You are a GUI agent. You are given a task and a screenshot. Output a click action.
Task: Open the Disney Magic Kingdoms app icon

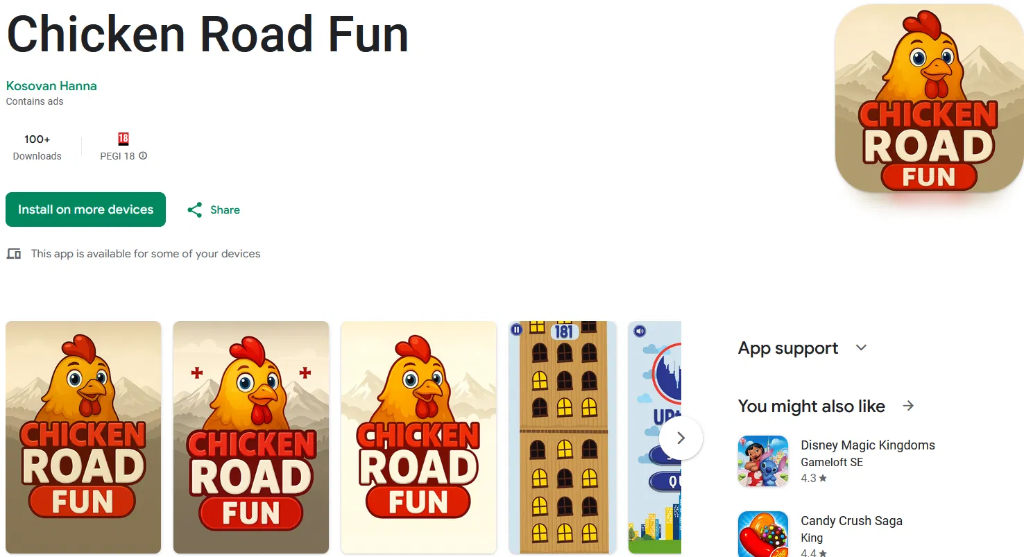point(763,461)
